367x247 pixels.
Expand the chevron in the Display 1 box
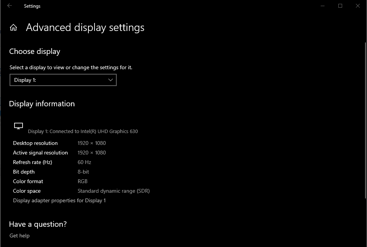(111, 80)
